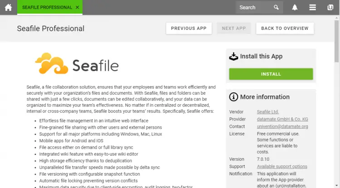Select the SEAFILE PROFESSIONAL tab

47,7
